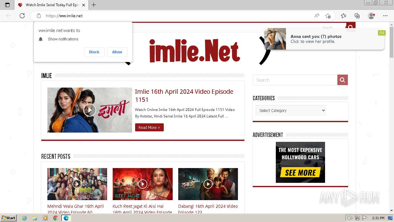Open the Windows Start button
Screen dimensions: 394x222
[x=9, y=218]
